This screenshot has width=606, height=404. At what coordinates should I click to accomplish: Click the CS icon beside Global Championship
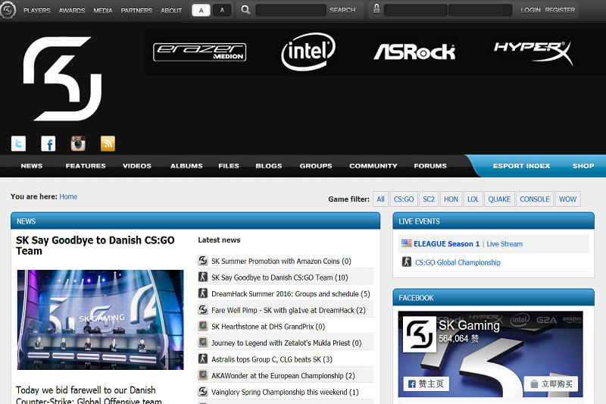pyautogui.click(x=407, y=262)
